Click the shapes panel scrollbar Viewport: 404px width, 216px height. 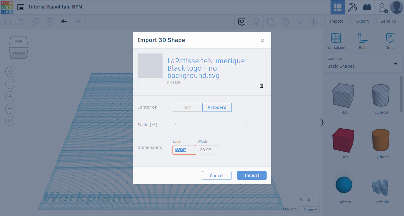(x=401, y=94)
